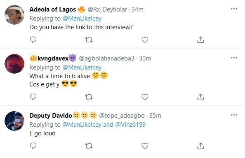
Task: Open more options for kvngdavex tweet
Action: (234, 58)
